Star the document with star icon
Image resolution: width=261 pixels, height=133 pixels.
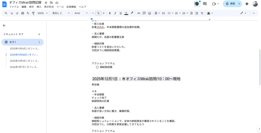46,3
